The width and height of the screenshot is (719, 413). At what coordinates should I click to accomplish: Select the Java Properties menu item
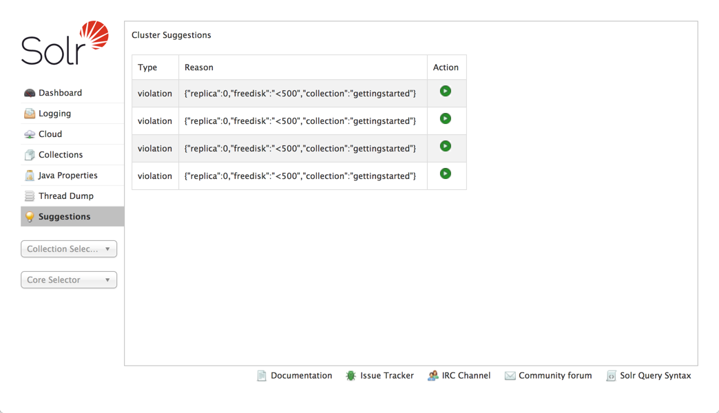tap(67, 176)
